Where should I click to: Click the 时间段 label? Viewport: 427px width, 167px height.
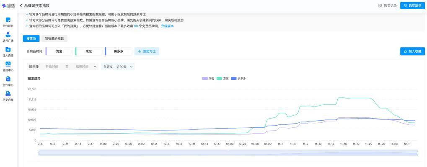tap(34, 66)
